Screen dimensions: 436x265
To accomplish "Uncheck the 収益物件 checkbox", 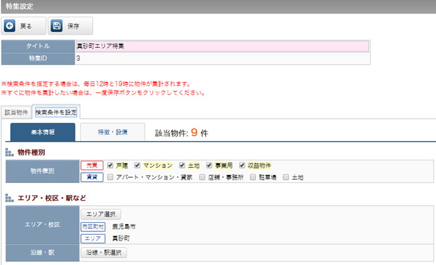I will pos(242,165).
